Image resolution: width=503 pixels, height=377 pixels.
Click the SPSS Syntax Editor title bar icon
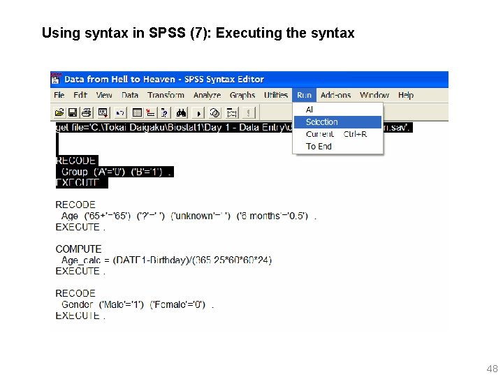56,78
